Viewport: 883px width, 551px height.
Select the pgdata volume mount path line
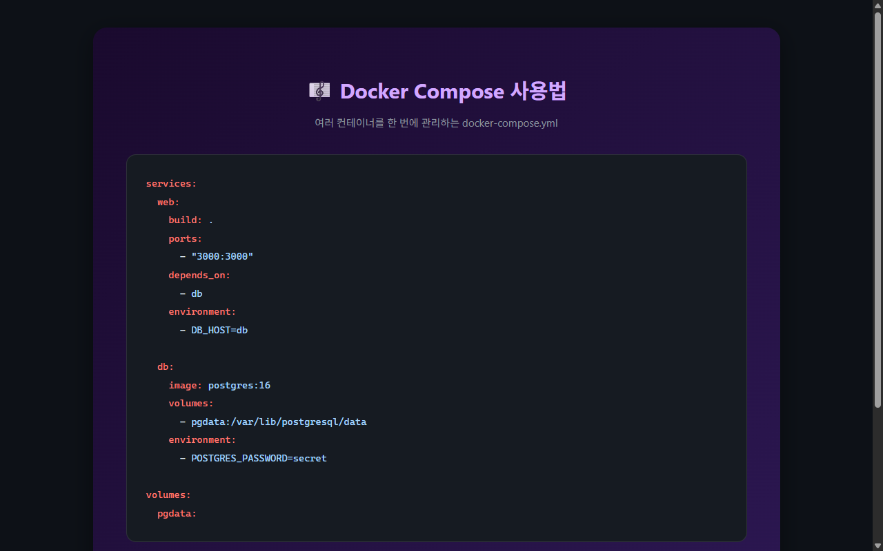point(279,422)
